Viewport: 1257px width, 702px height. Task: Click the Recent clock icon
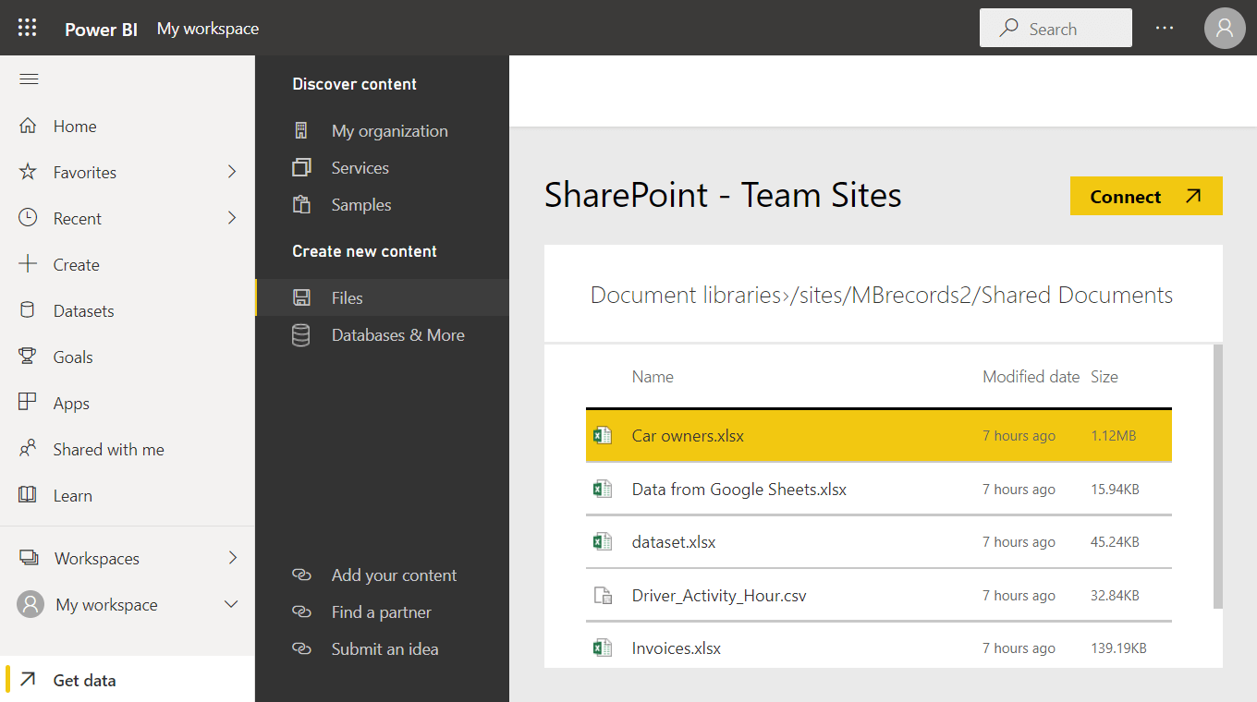click(28, 218)
